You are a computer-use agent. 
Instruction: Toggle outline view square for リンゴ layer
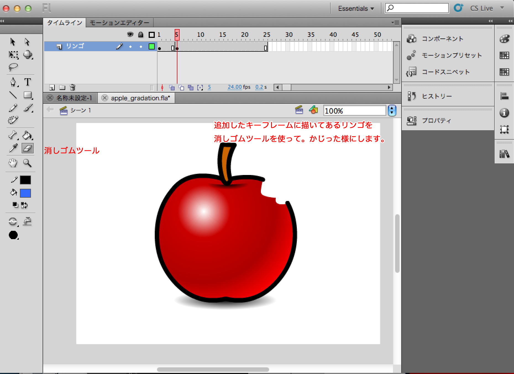pos(151,46)
